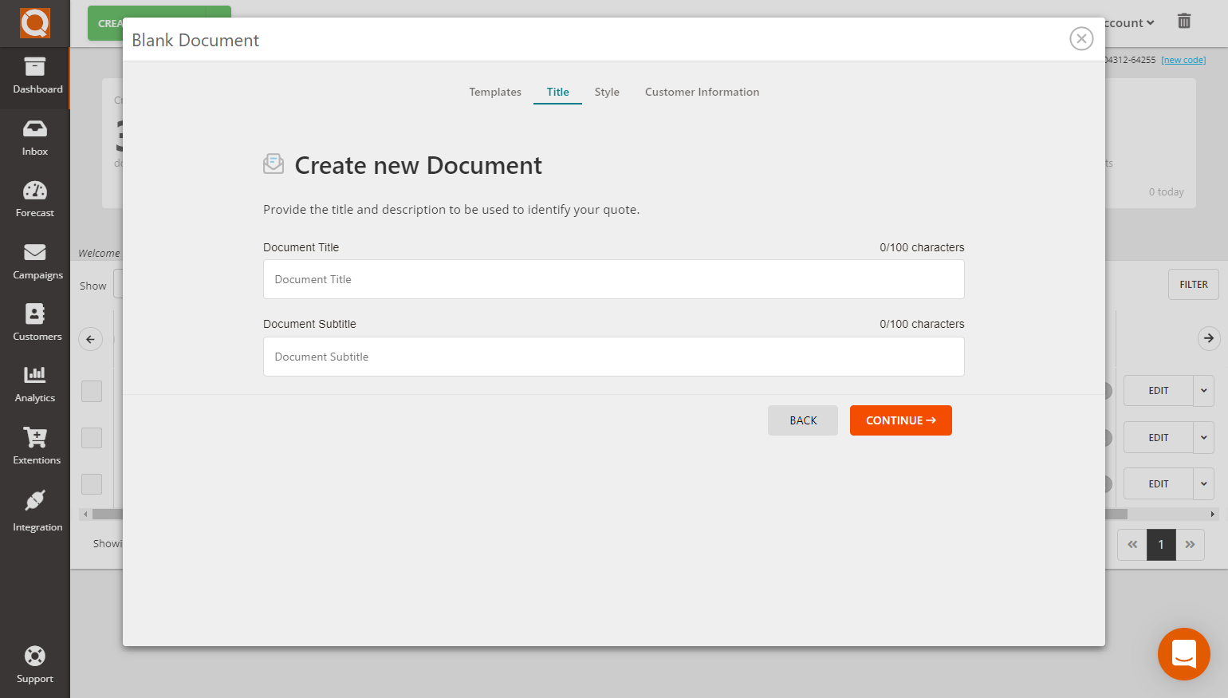Expand the dropdown next to the first EDIT button
Viewport: 1228px width, 698px height.
tap(1204, 390)
